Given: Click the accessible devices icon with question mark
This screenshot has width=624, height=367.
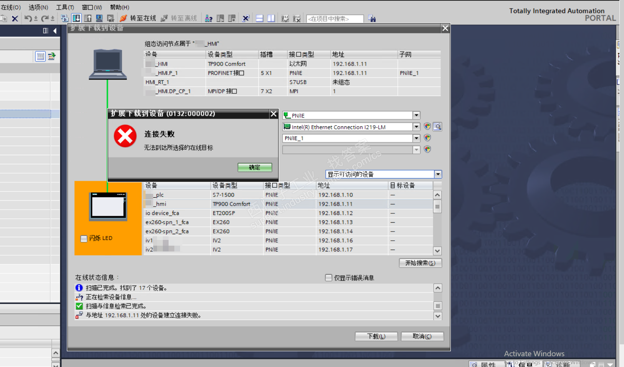Looking at the screenshot, I should [209, 18].
